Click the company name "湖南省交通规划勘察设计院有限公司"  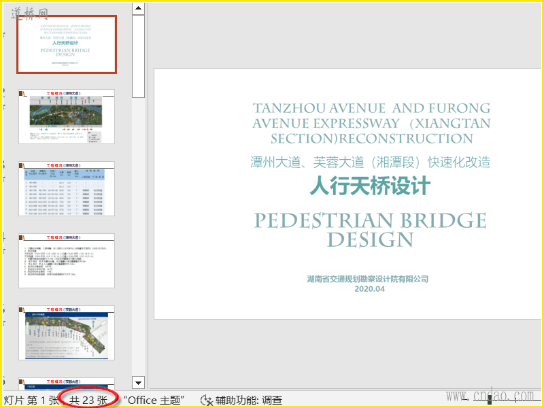click(x=368, y=279)
